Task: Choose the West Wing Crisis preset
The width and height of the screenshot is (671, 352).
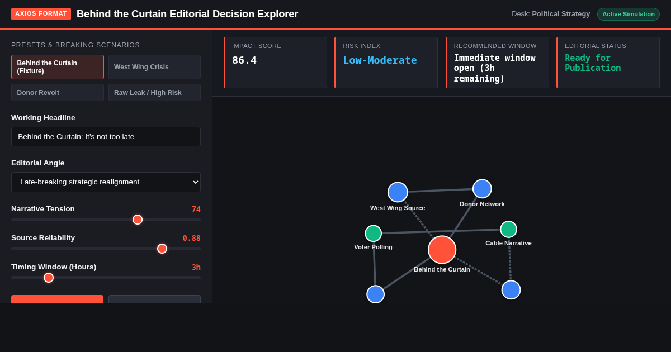Action: tap(154, 67)
